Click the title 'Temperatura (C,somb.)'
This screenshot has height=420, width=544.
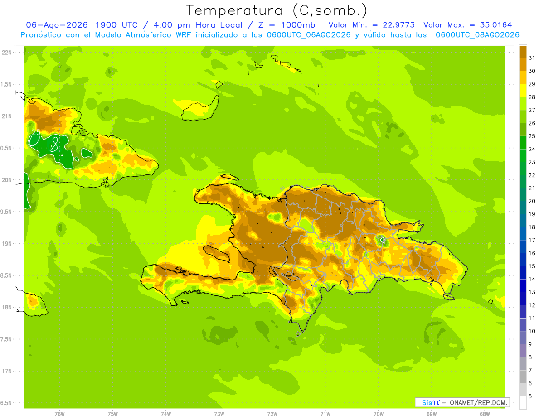click(x=277, y=10)
